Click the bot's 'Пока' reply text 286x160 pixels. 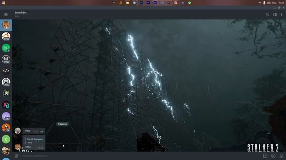pyautogui.click(x=28, y=147)
